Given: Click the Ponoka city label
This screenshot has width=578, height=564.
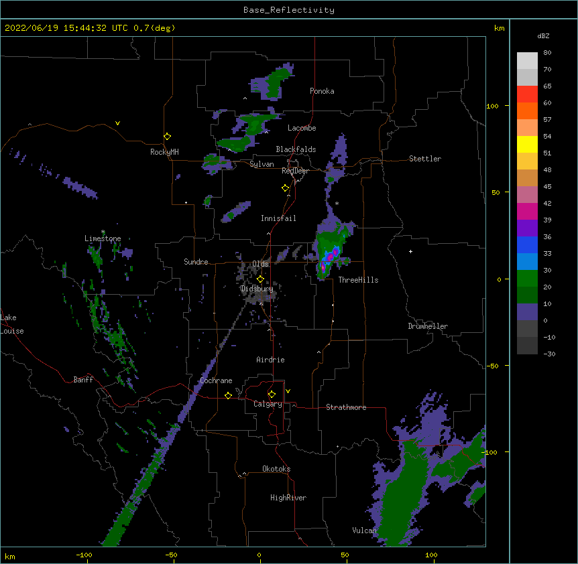Looking at the screenshot, I should [x=322, y=91].
